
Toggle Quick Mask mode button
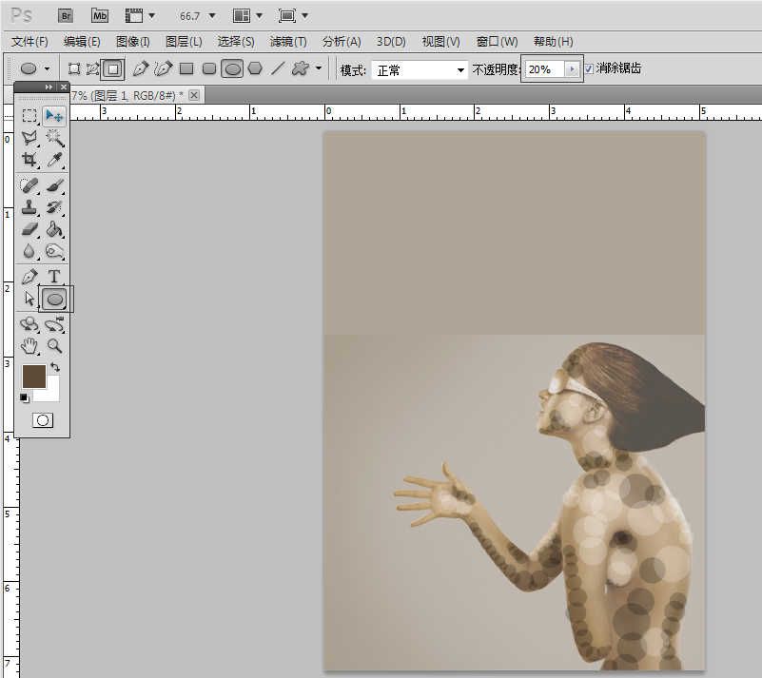tap(43, 420)
